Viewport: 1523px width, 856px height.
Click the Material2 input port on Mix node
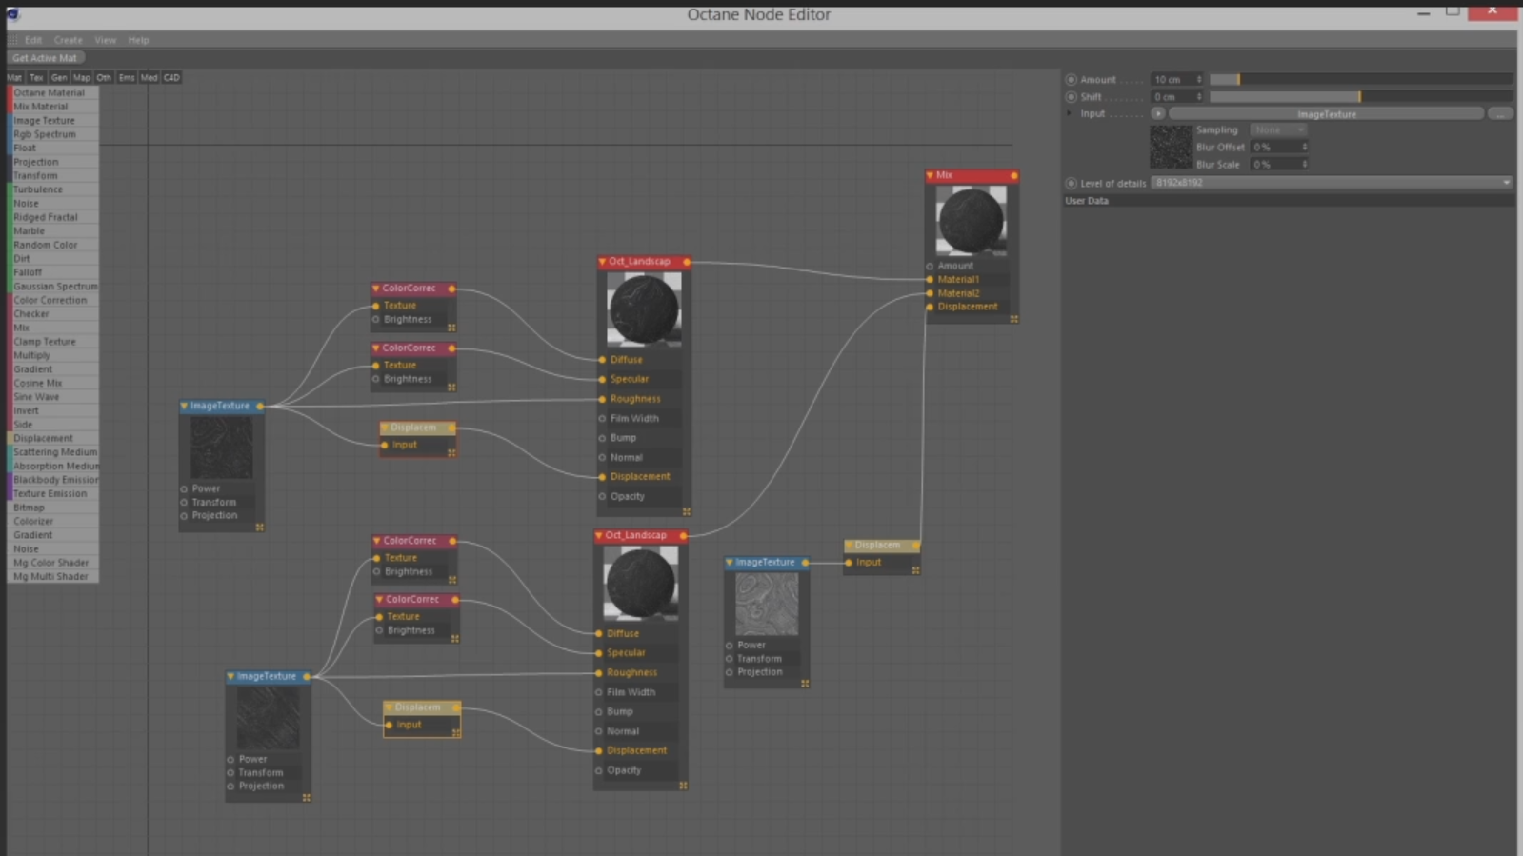point(930,293)
